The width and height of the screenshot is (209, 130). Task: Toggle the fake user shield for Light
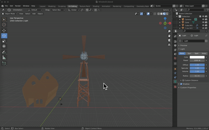coord(206,41)
